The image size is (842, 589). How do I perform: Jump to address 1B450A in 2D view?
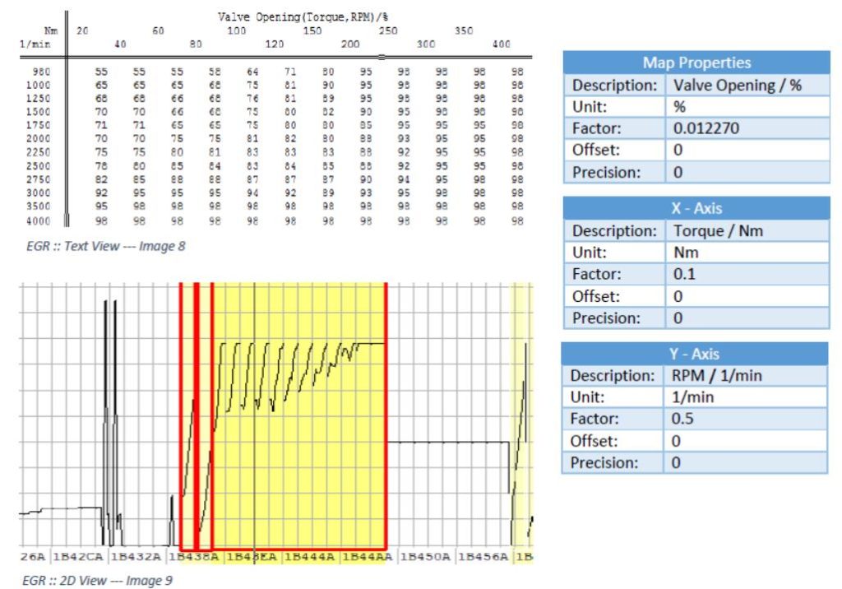point(425,557)
